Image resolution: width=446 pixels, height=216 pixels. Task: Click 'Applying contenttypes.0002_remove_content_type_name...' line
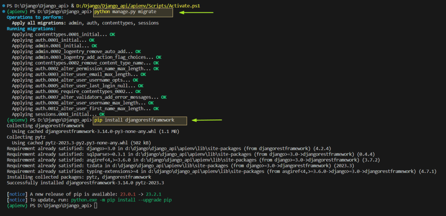(85, 63)
